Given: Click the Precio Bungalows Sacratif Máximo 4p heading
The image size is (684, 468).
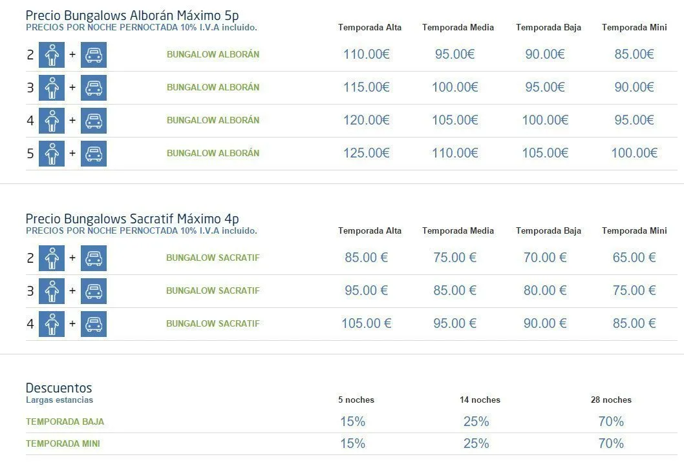Looking at the screenshot, I should [x=132, y=219].
